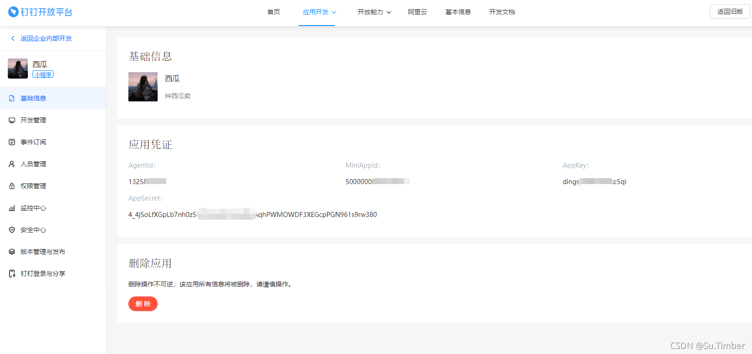Open 基本信息 in top navigation

click(x=458, y=12)
